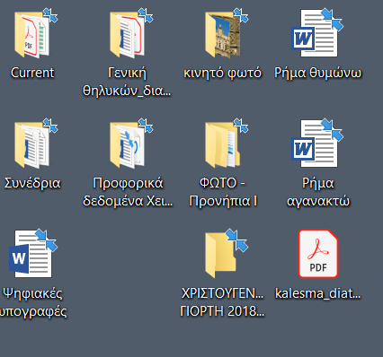This screenshot has width=383, height=357.
Task: Select the kalesma_diat... PDF file icon
Action: tap(318, 254)
